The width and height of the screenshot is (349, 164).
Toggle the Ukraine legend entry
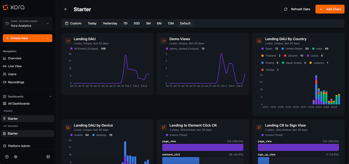tap(294, 56)
